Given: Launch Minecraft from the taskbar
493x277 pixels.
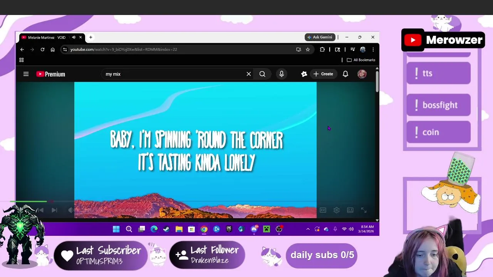Looking at the screenshot, I should pyautogui.click(x=266, y=229).
